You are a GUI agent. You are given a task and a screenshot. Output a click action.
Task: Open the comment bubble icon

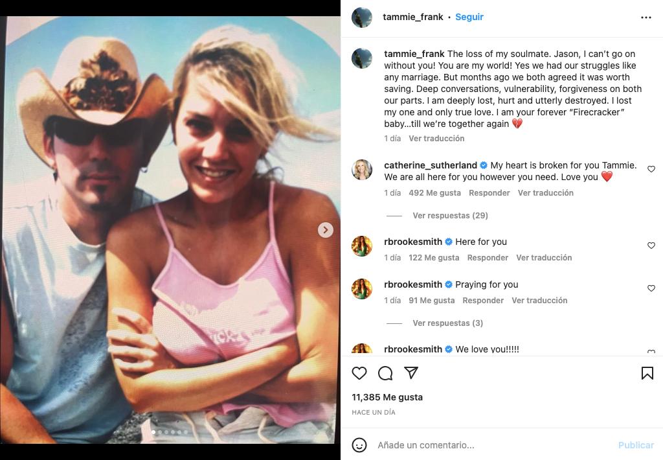point(385,373)
